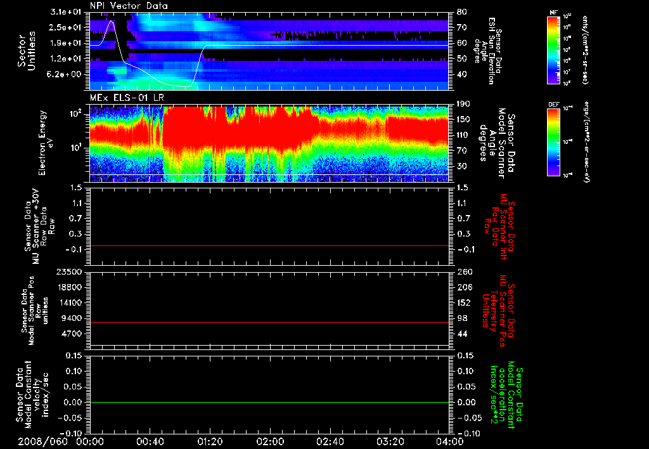
Task: Click the "98" telemetry tick value
Action: click(461, 318)
